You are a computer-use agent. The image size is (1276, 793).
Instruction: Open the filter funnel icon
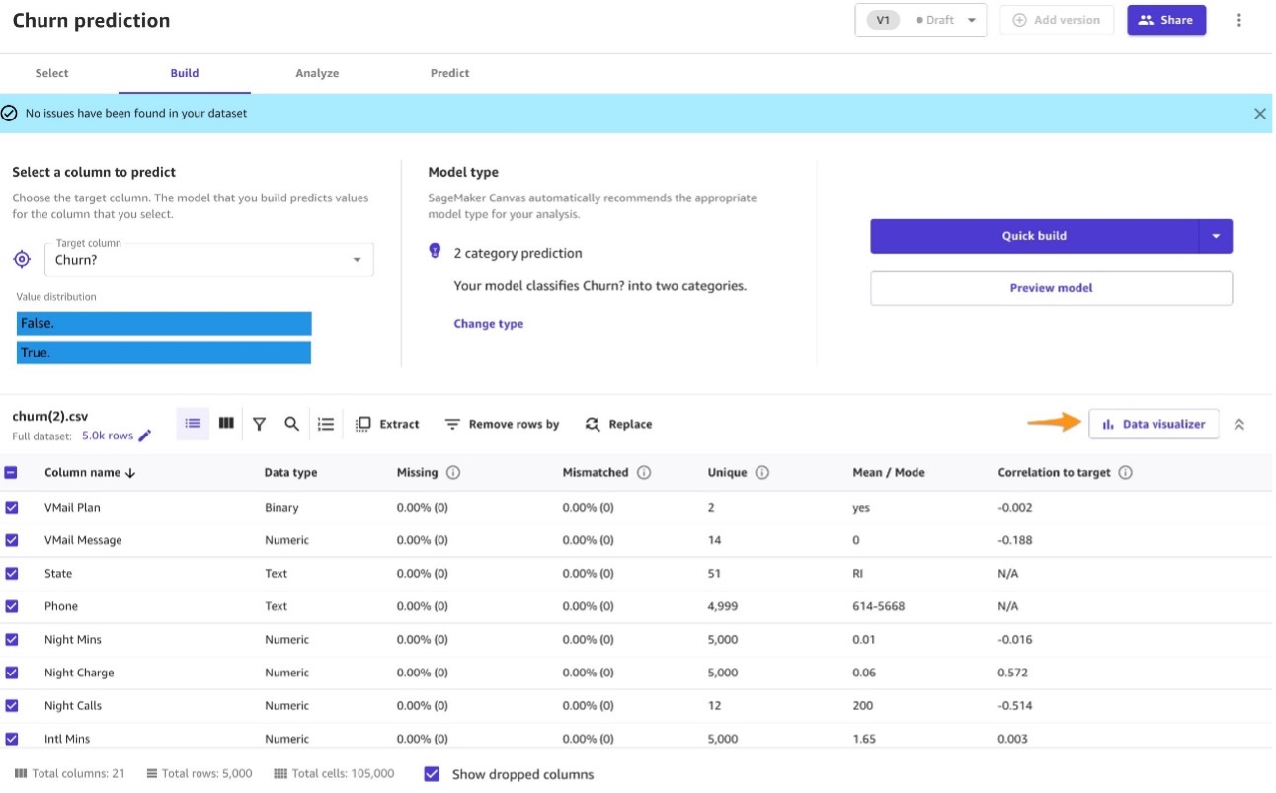(259, 424)
